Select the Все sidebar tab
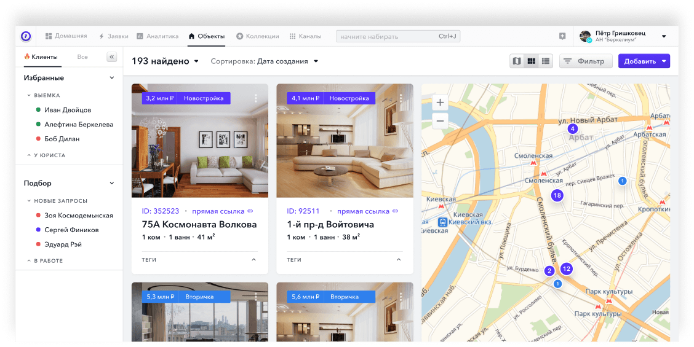The height and width of the screenshot is (347, 694). [x=82, y=57]
